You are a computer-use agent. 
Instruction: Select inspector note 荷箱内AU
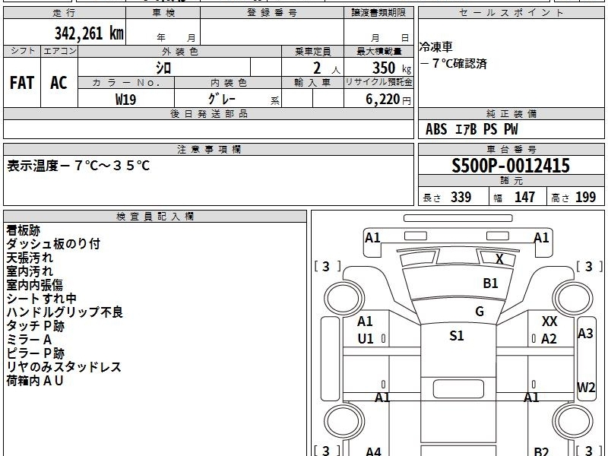[x=34, y=381]
